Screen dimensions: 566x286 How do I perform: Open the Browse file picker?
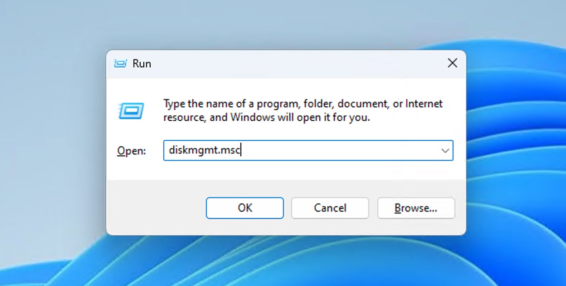(x=415, y=208)
